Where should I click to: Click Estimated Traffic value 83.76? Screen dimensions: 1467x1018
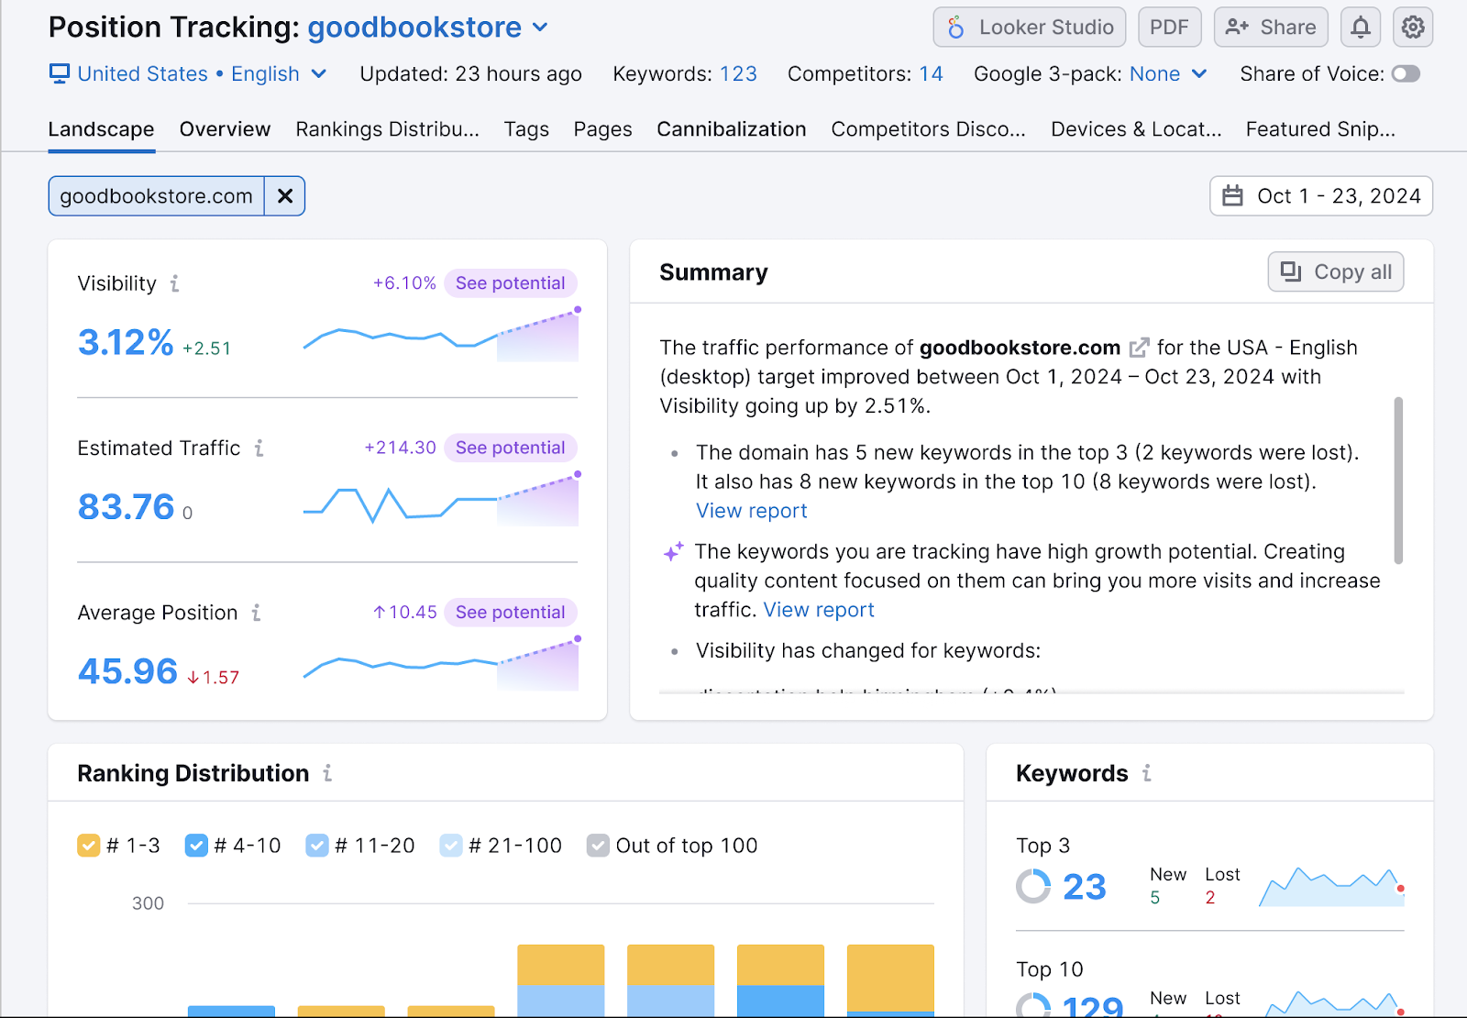(x=126, y=507)
